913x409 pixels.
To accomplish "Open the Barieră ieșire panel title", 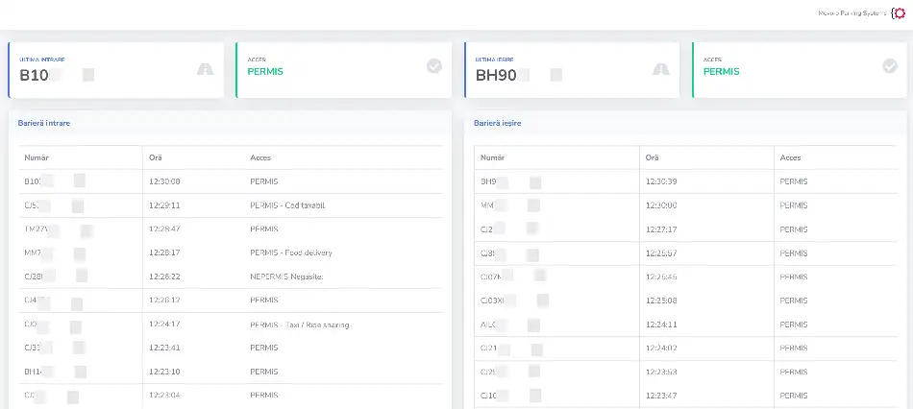I will click(x=499, y=123).
